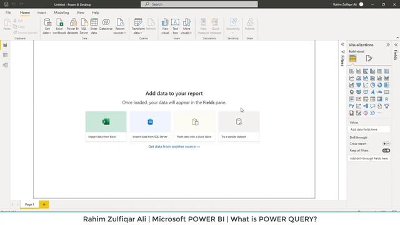Click the Power BI datasets button
Screen dimensions: 400x225
pos(72,26)
